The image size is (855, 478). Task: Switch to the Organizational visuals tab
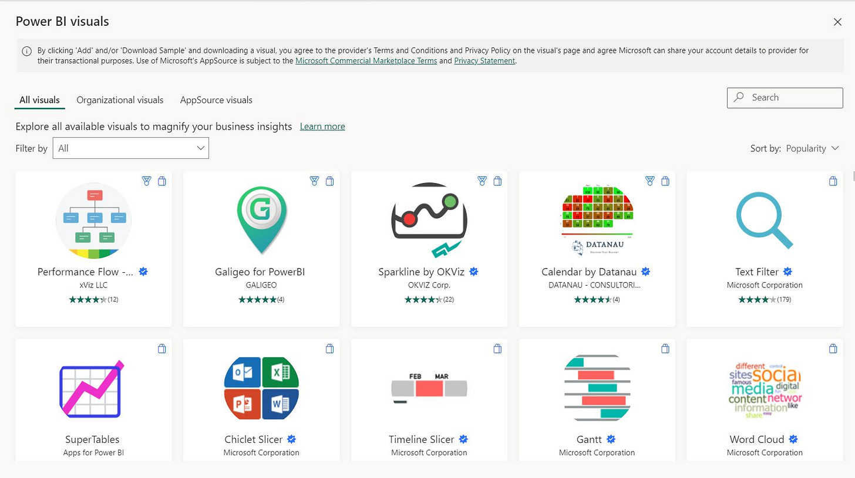pyautogui.click(x=120, y=100)
